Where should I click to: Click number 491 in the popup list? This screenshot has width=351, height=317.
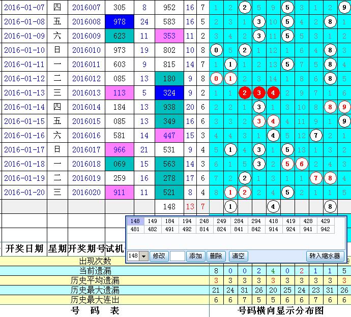[x=170, y=229]
